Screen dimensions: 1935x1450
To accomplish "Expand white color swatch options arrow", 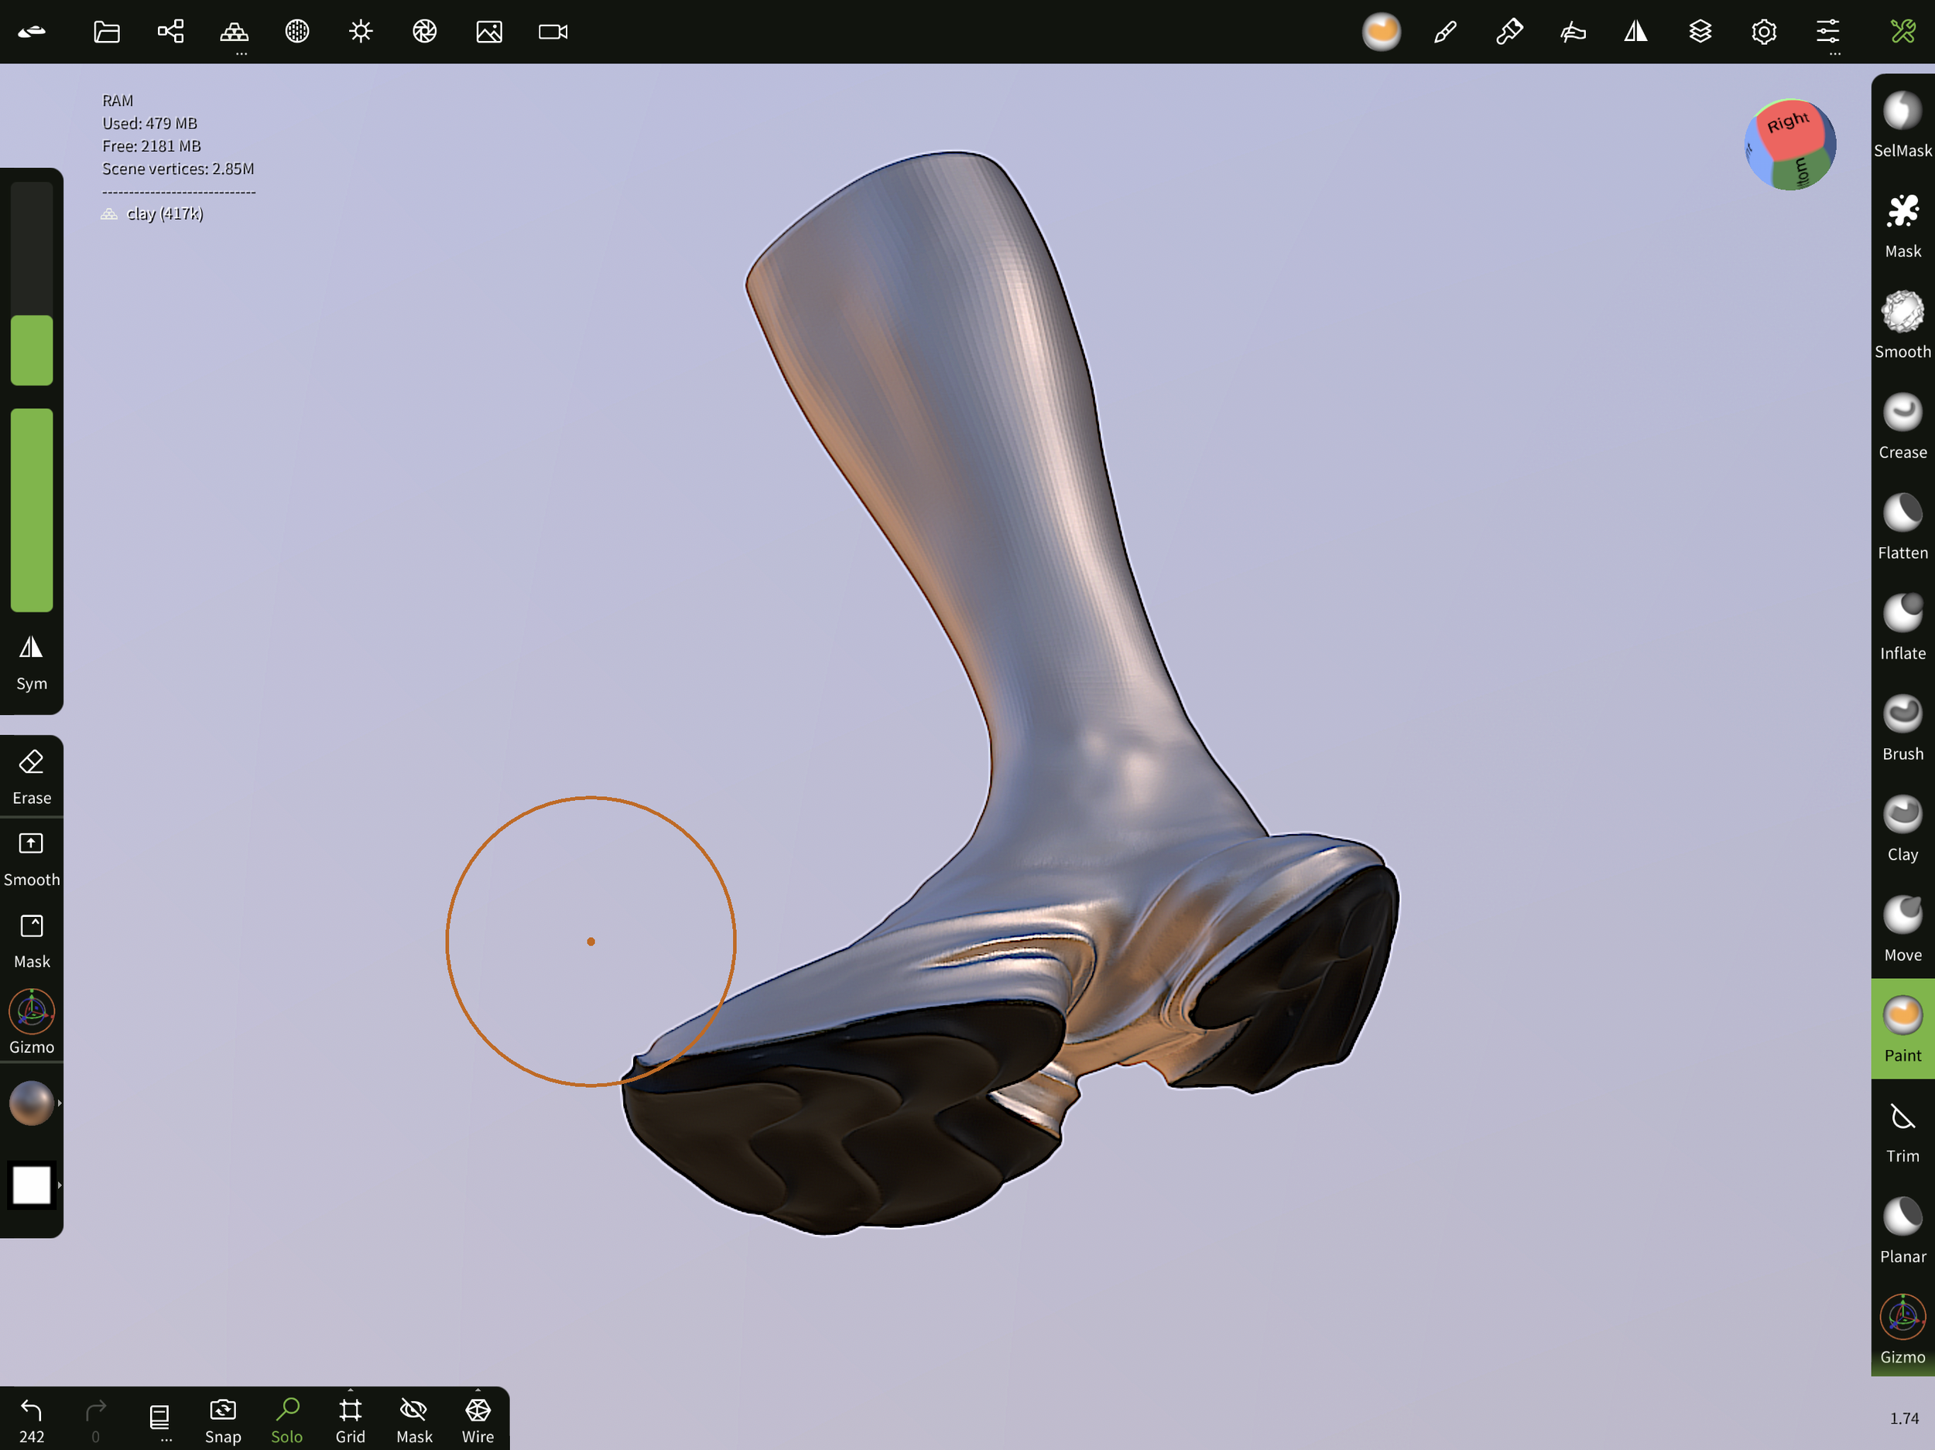I will coord(60,1185).
